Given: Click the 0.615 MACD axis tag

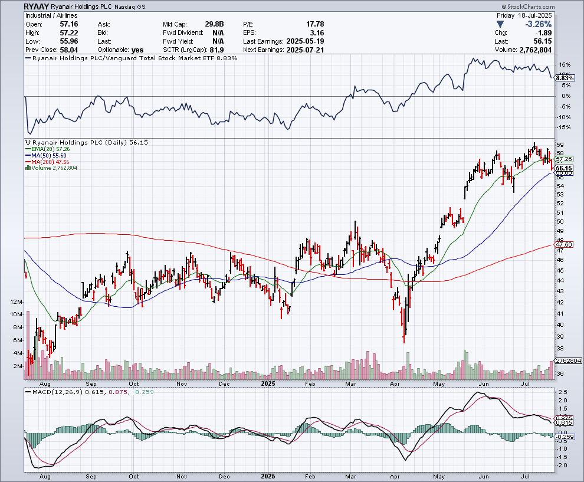Looking at the screenshot, I should [564, 423].
